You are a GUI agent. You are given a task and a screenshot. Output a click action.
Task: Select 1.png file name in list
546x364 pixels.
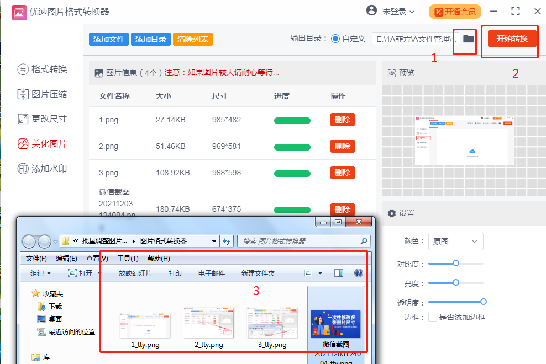pyautogui.click(x=108, y=120)
